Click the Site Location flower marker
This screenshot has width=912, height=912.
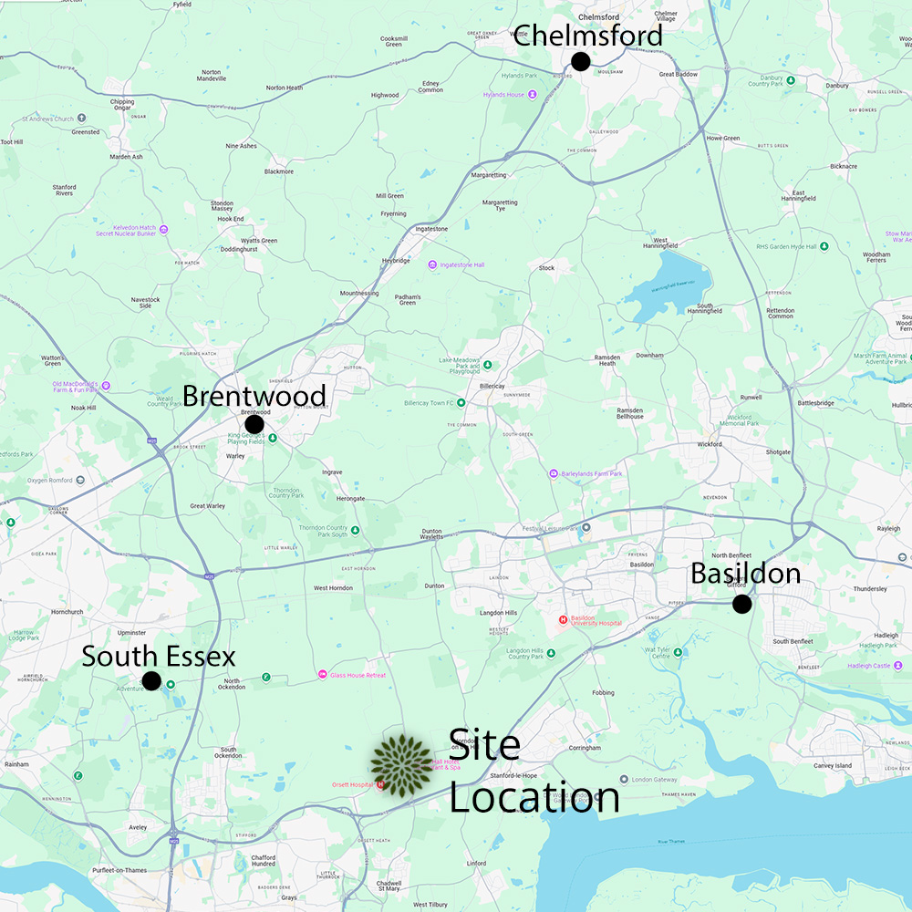[x=401, y=765]
